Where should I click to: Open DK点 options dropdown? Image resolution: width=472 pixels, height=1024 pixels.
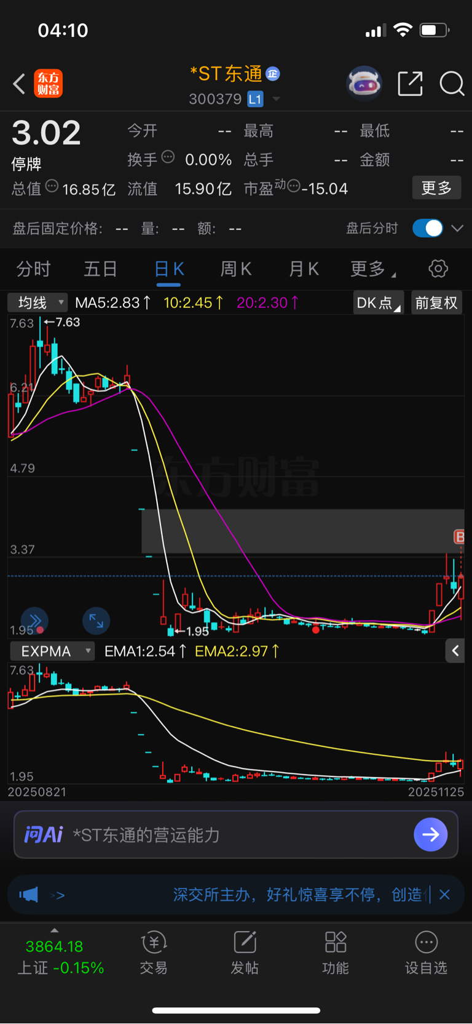[x=379, y=302]
